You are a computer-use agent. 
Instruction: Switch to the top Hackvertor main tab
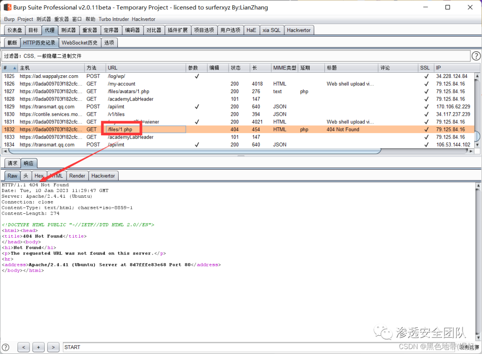[x=299, y=30]
